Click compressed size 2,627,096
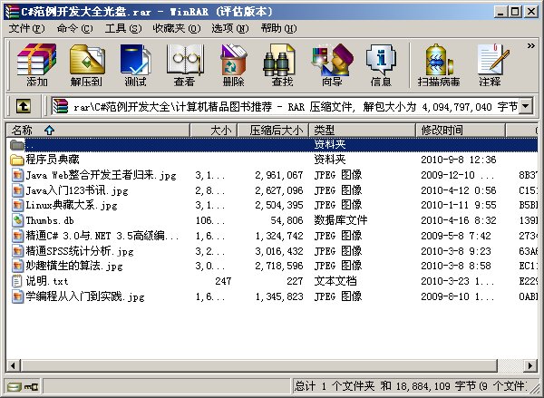Viewport: 544px width, 398px height. coord(279,190)
